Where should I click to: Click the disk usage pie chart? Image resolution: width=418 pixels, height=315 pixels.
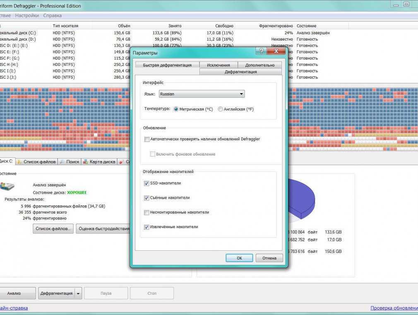click(x=302, y=200)
